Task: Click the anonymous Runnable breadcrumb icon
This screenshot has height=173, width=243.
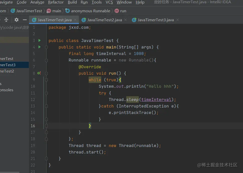Action: (67, 11)
